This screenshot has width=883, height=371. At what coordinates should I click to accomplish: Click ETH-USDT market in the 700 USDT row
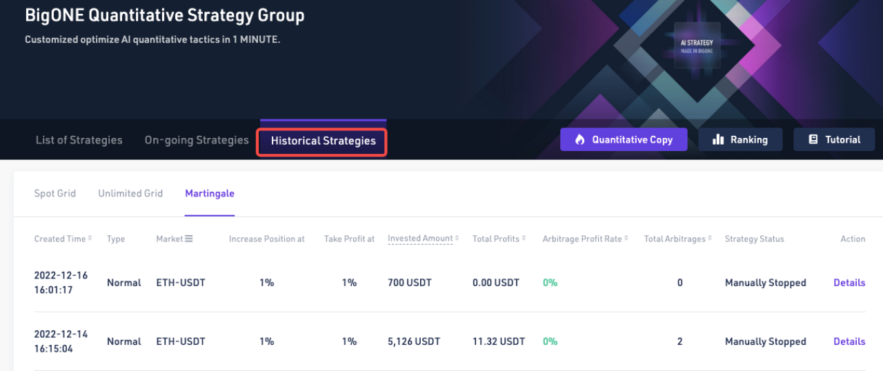tap(181, 283)
